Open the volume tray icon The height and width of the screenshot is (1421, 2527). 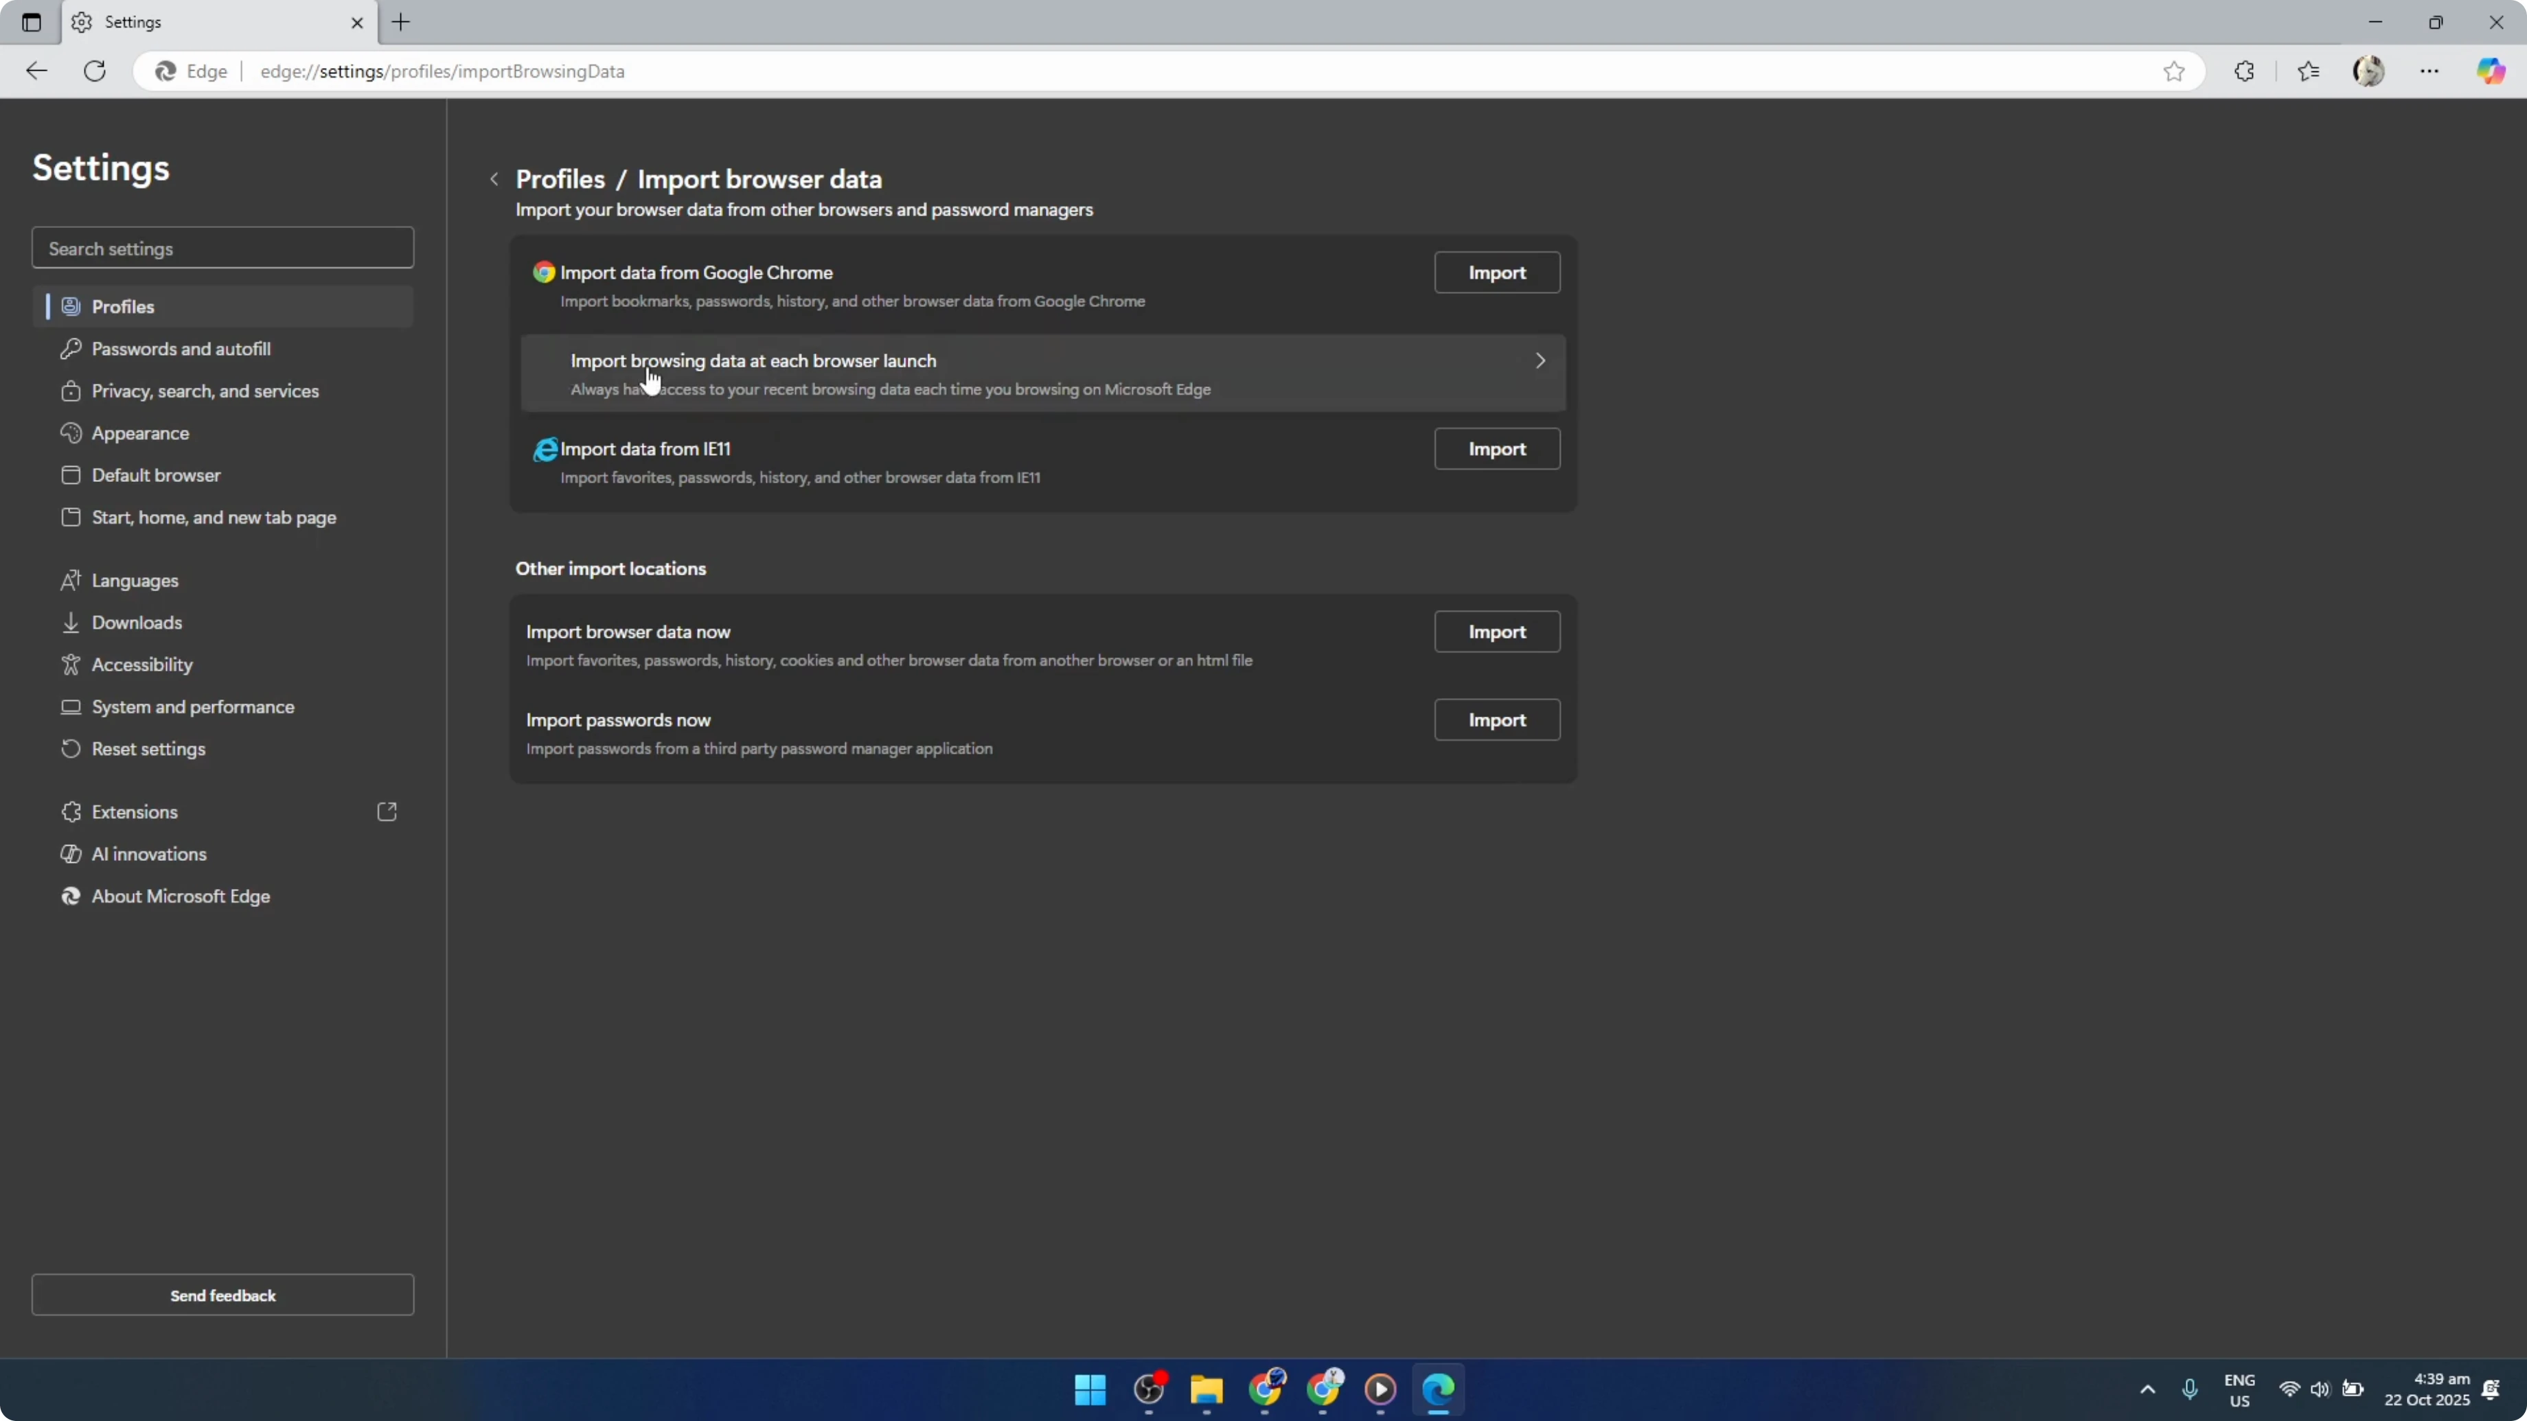[x=2320, y=1389]
